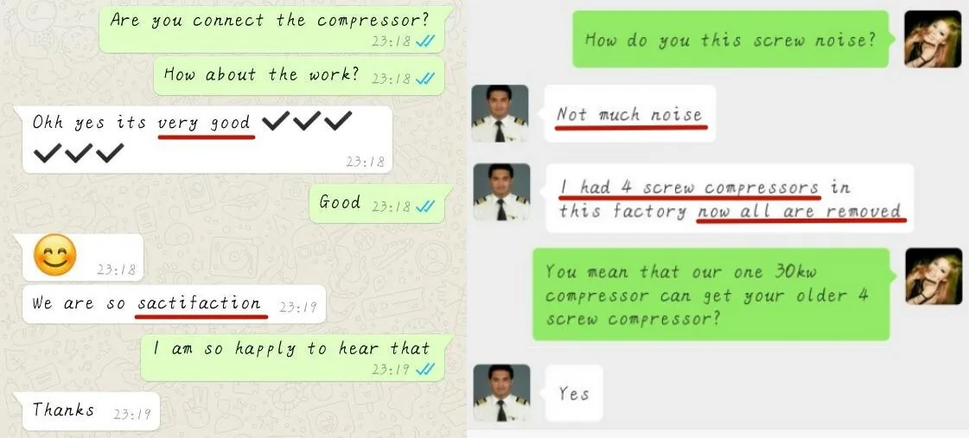The width and height of the screenshot is (969, 438).
Task: Tap the woman's avatar beside the 30kw compressor message
Action: tap(934, 276)
